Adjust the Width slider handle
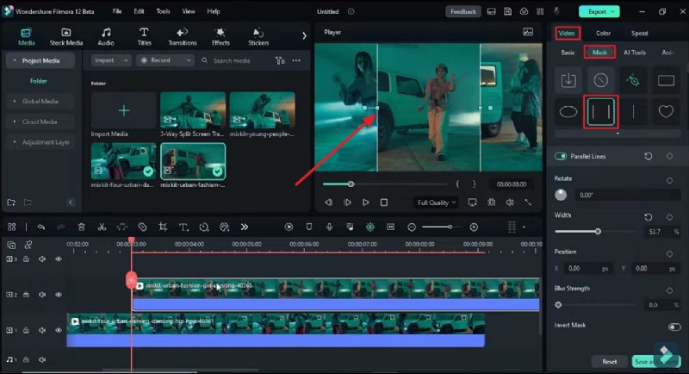The width and height of the screenshot is (689, 374). pos(598,232)
